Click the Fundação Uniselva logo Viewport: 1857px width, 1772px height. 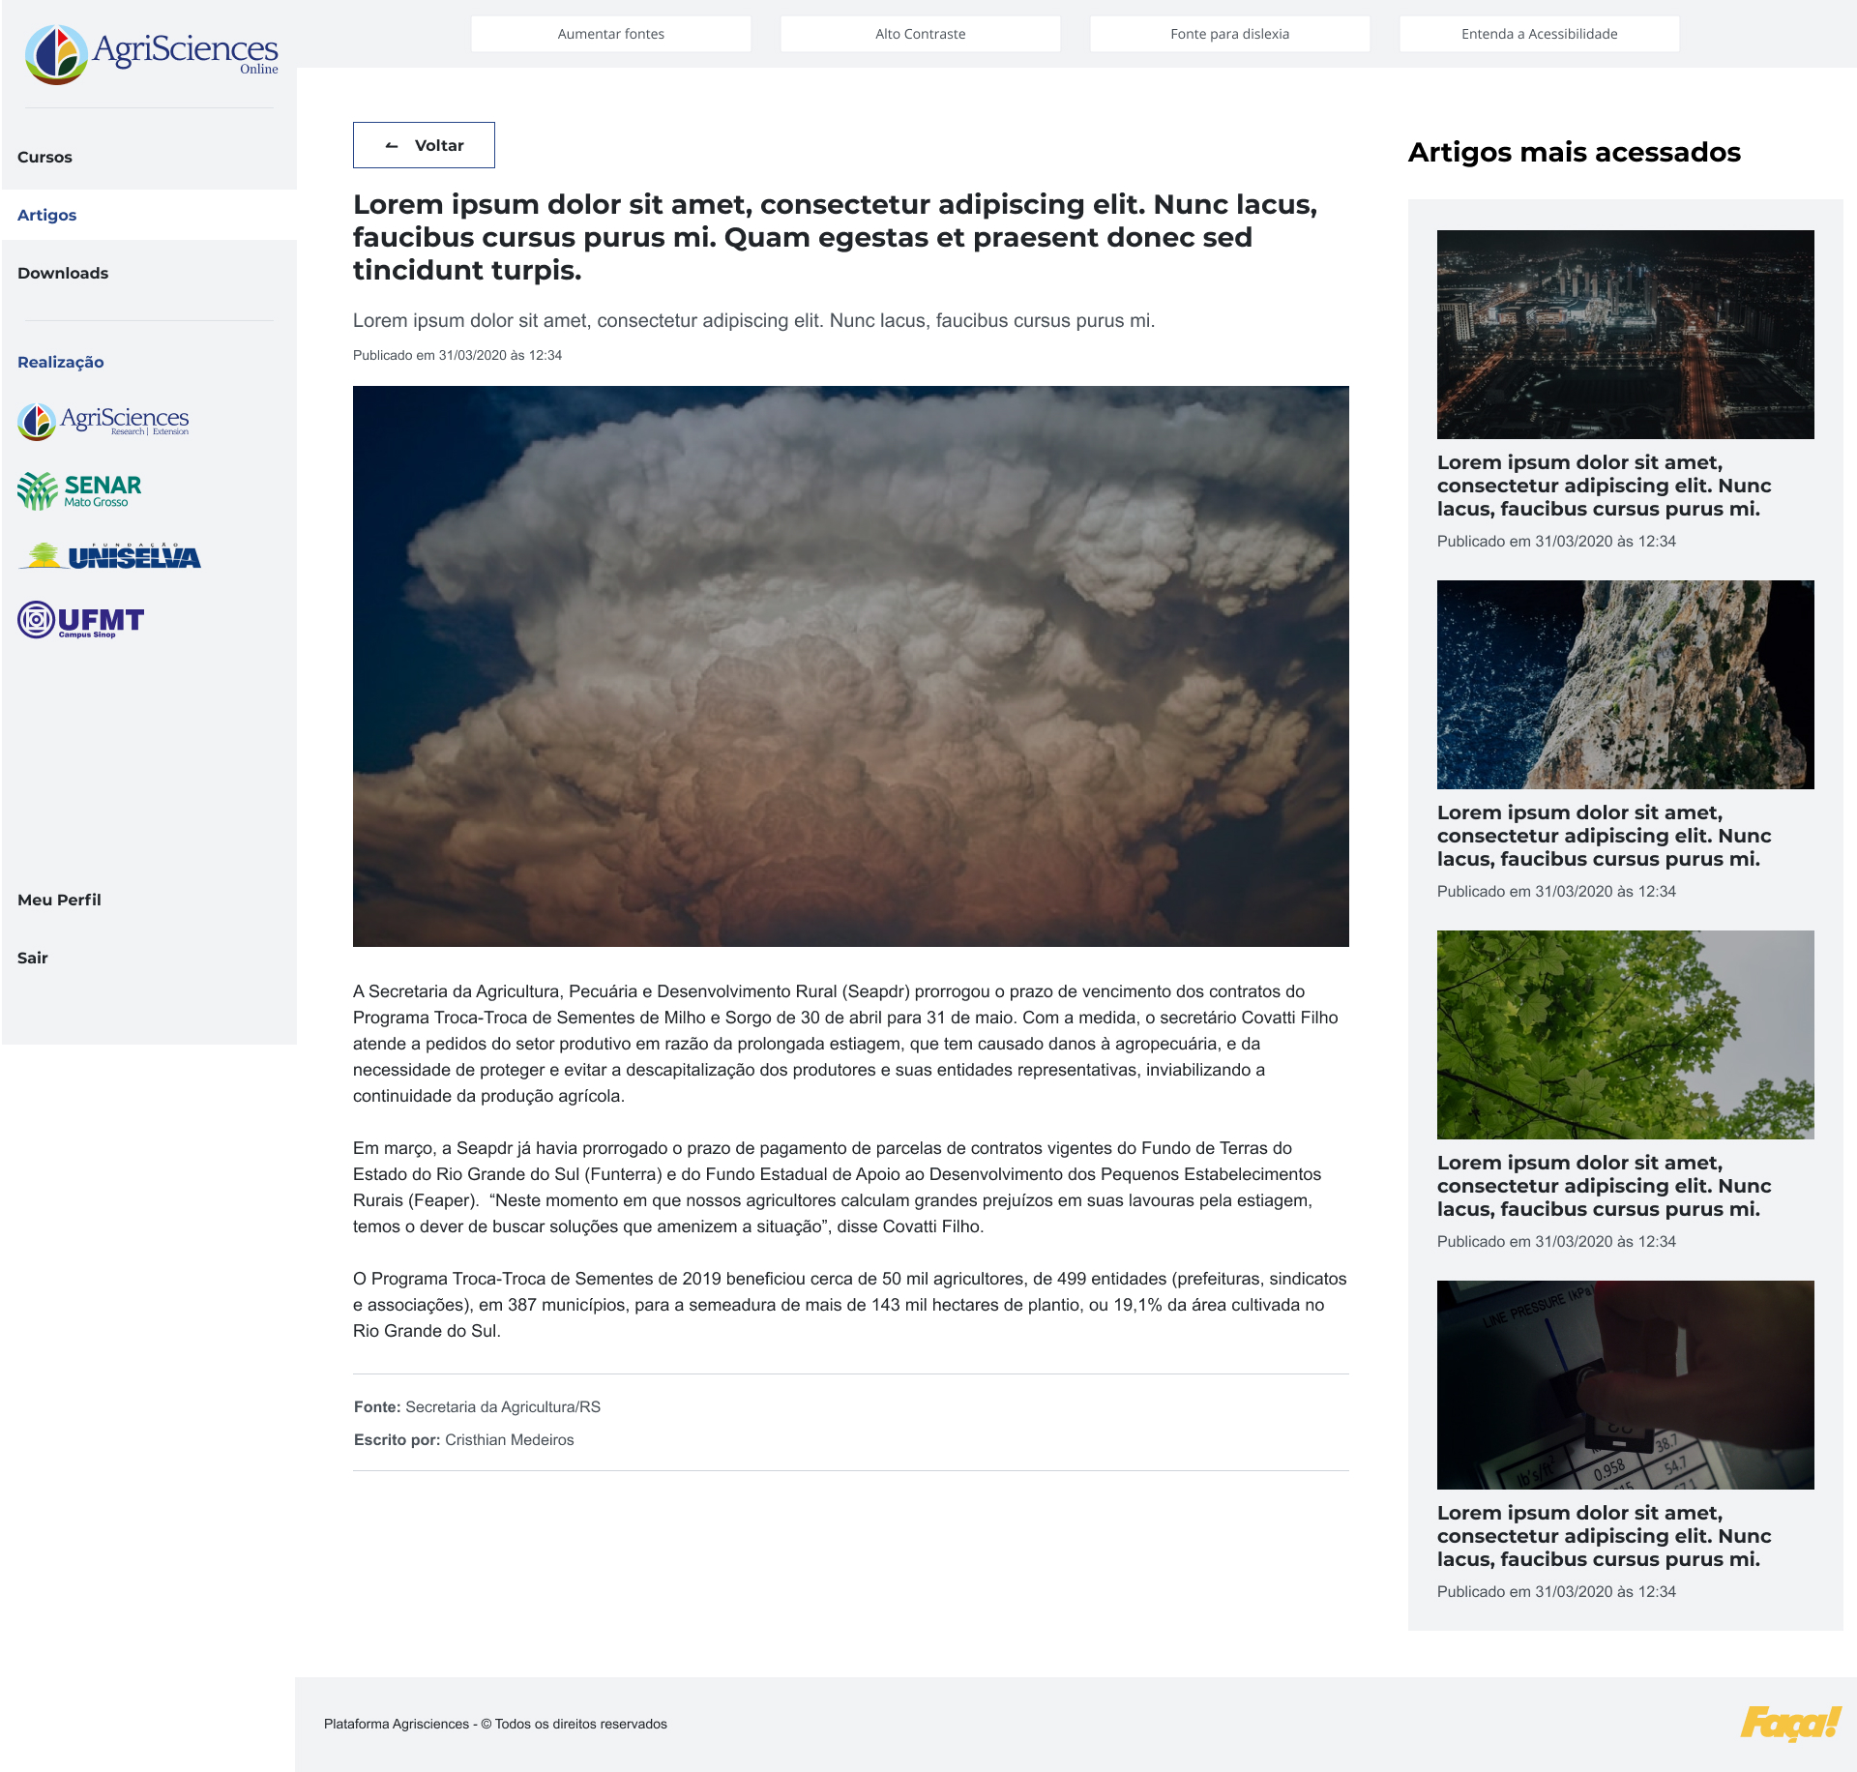click(109, 555)
